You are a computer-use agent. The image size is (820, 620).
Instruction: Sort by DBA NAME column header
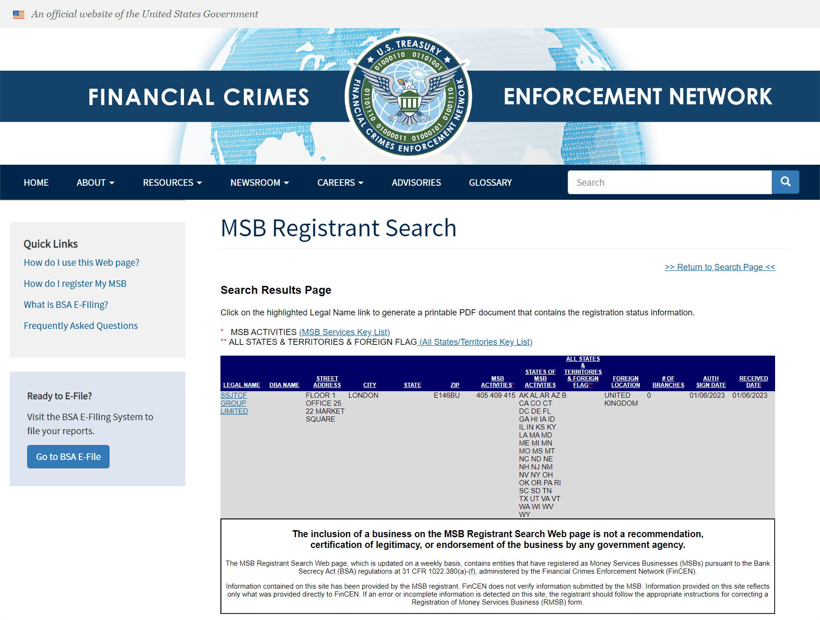[284, 385]
